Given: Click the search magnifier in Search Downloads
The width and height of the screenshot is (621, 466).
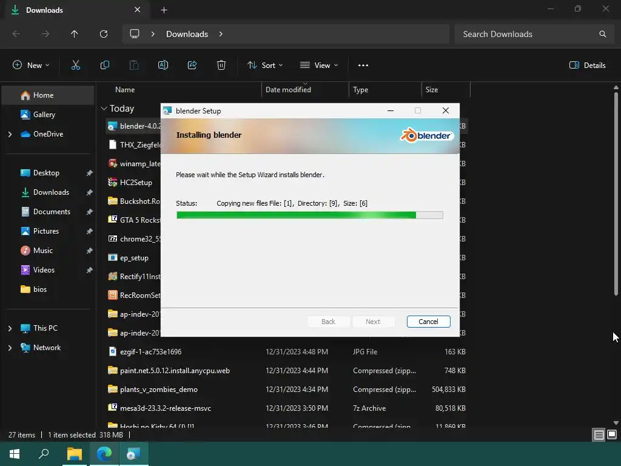Looking at the screenshot, I should pyautogui.click(x=602, y=34).
